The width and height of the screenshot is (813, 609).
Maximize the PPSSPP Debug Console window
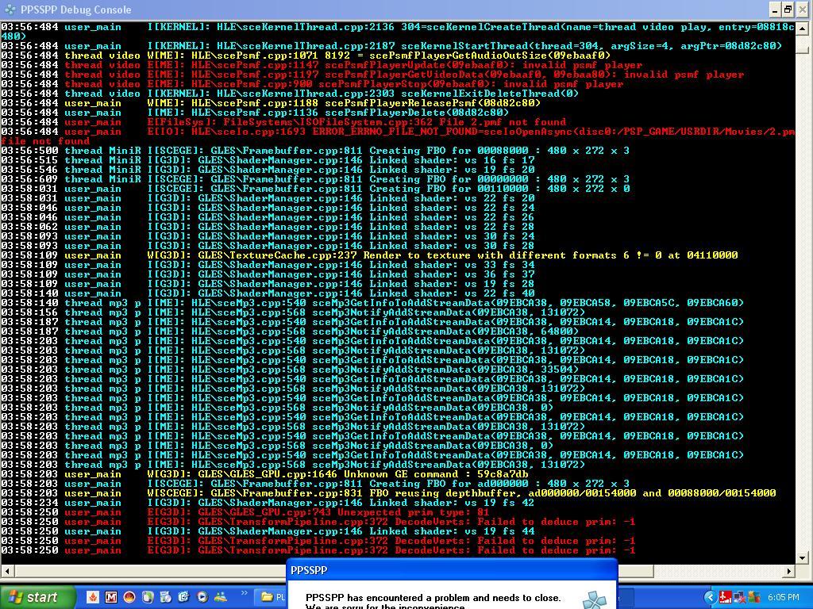(788, 10)
